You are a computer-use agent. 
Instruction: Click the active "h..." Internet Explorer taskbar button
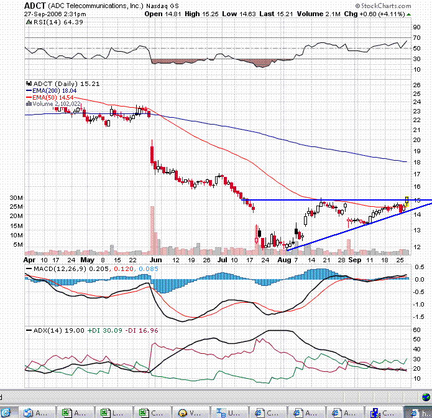[x=419, y=413]
